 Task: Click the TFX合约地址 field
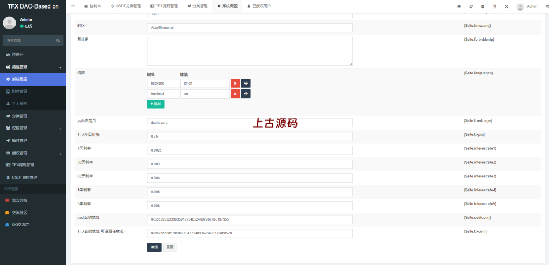point(250,233)
